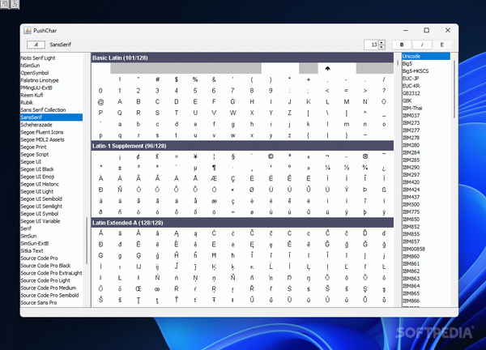Click the font list vertical scrollbar

click(x=87, y=241)
